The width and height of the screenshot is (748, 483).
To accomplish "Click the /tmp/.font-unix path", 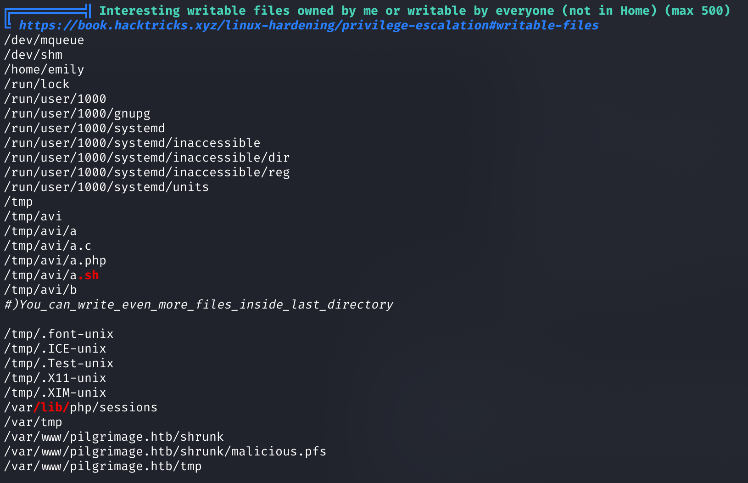I will [x=59, y=334].
